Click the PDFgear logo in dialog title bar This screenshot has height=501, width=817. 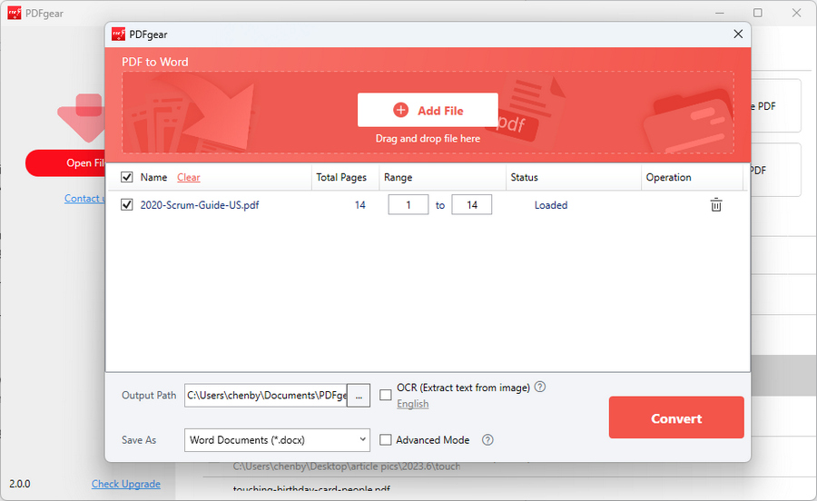pos(118,34)
